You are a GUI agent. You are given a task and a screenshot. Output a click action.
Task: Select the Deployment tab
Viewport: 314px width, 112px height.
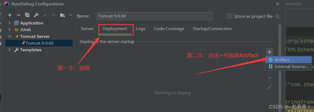(115, 29)
